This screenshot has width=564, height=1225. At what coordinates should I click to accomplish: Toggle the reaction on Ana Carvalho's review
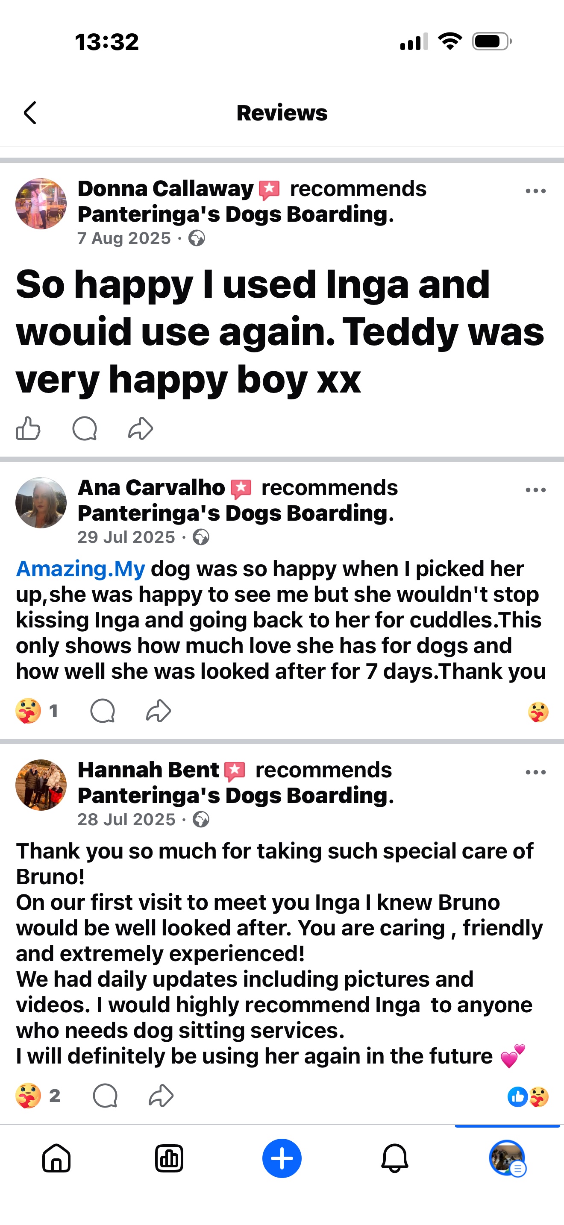click(29, 711)
